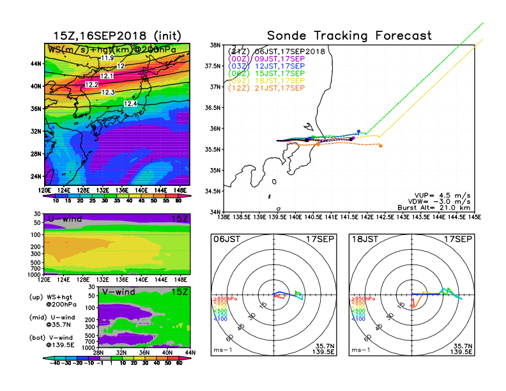The image size is (506, 391).
Task: Pick the yellow 40 swatch in wind-speed colorbar
Action: (x=135, y=196)
